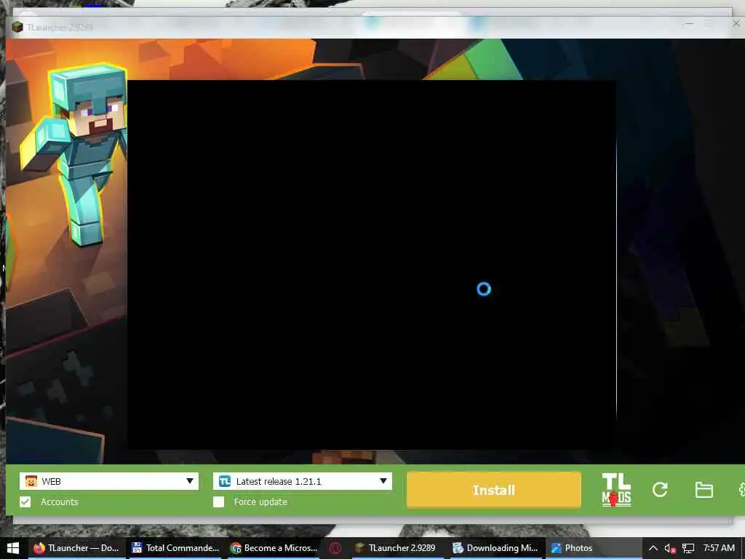The image size is (745, 559).
Task: Switch to Total Commander in the taskbar
Action: (x=175, y=548)
